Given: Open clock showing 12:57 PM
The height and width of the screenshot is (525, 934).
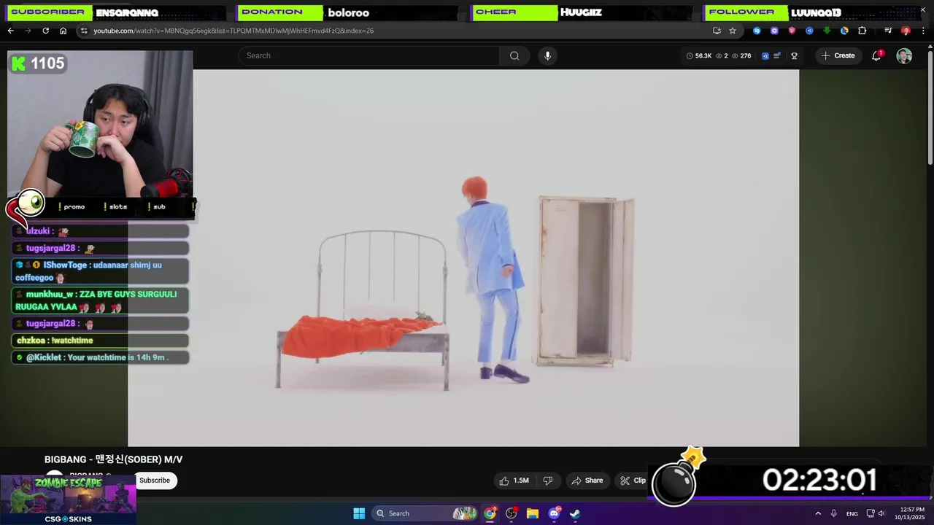Looking at the screenshot, I should 912,513.
